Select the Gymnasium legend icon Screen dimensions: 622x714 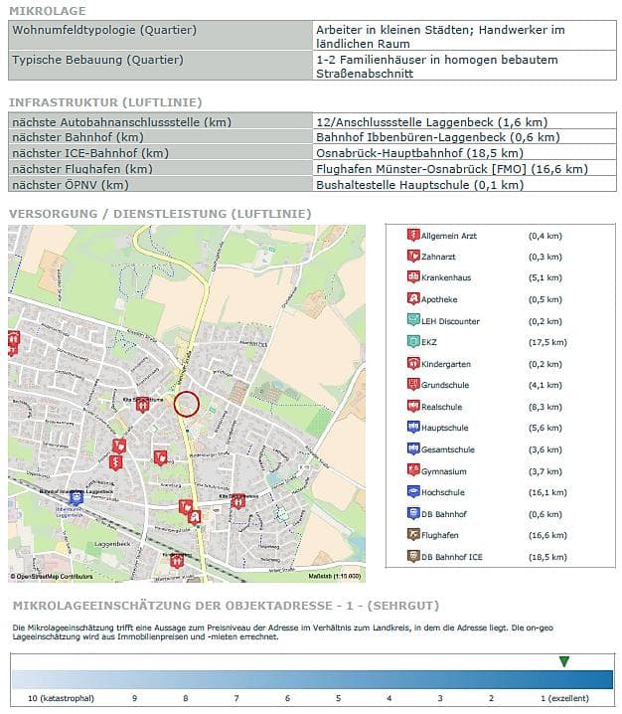tap(413, 471)
